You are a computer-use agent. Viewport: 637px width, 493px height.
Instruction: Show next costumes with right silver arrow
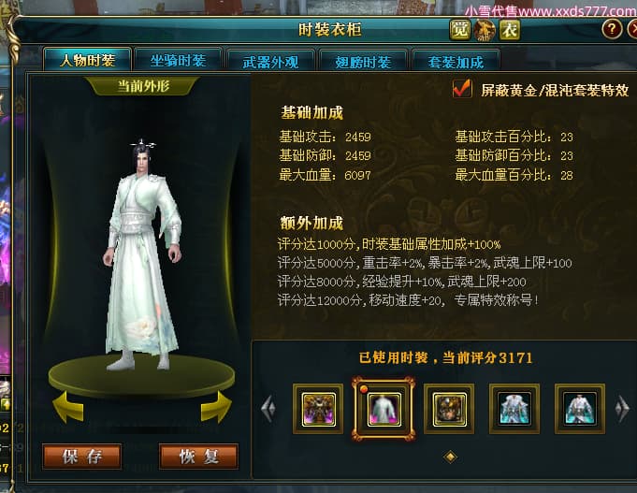tap(622, 407)
